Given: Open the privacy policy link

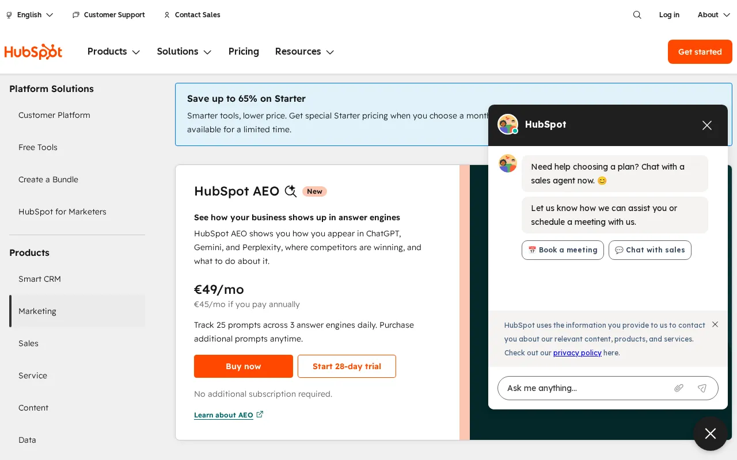Looking at the screenshot, I should pyautogui.click(x=578, y=352).
